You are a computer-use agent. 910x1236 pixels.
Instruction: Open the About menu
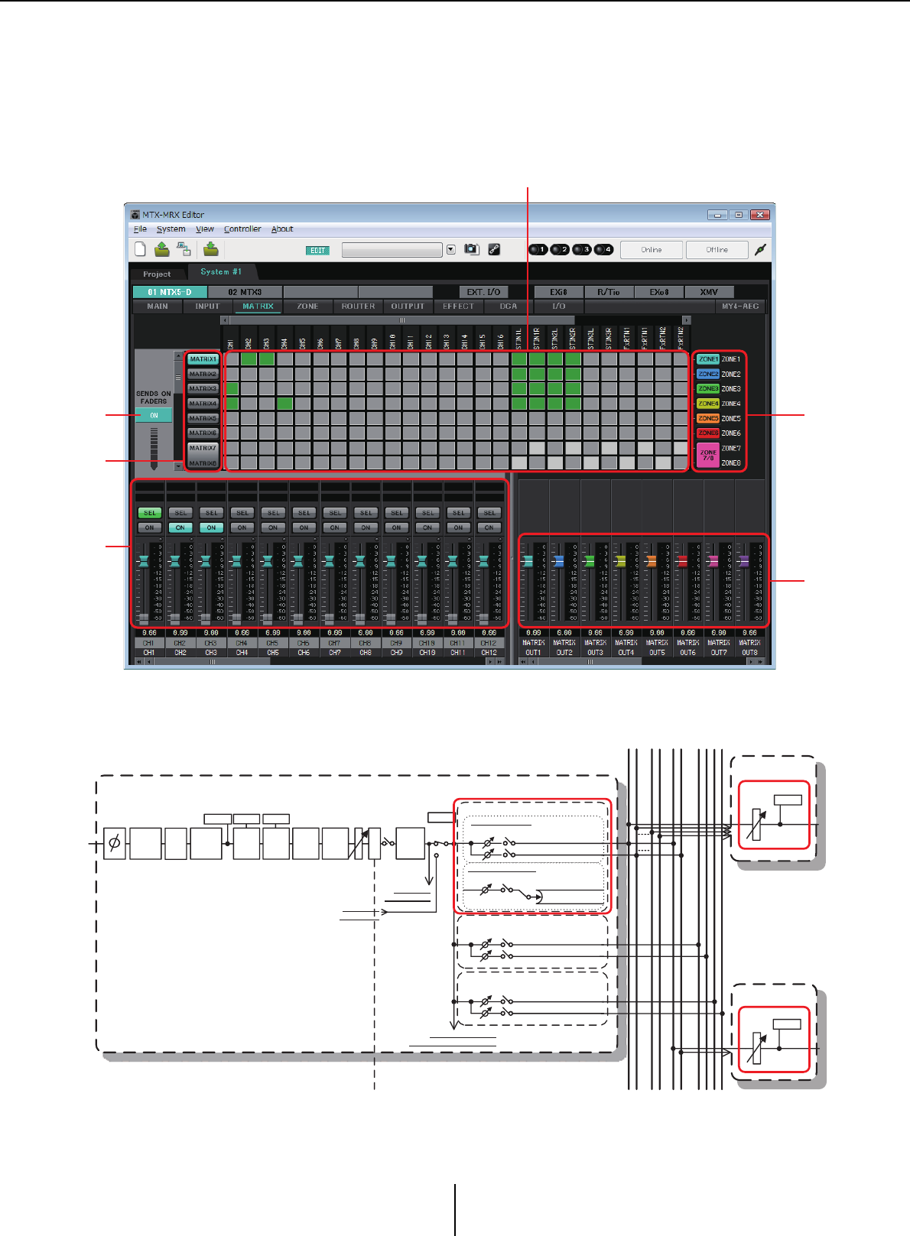pos(282,229)
